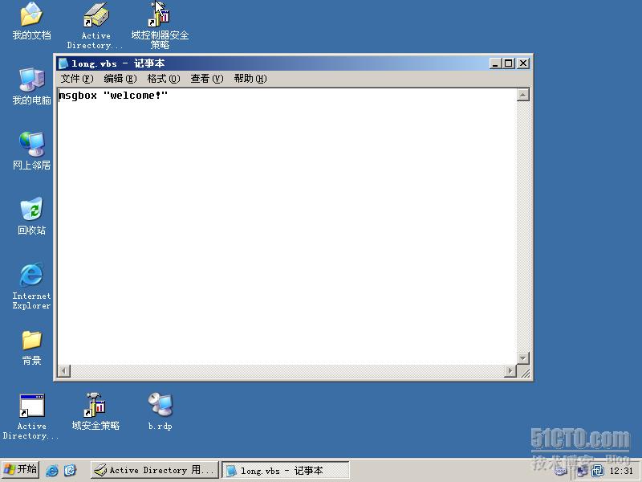The width and height of the screenshot is (642, 482).
Task: Click the vertical scrollbar down arrow
Action: [523, 357]
